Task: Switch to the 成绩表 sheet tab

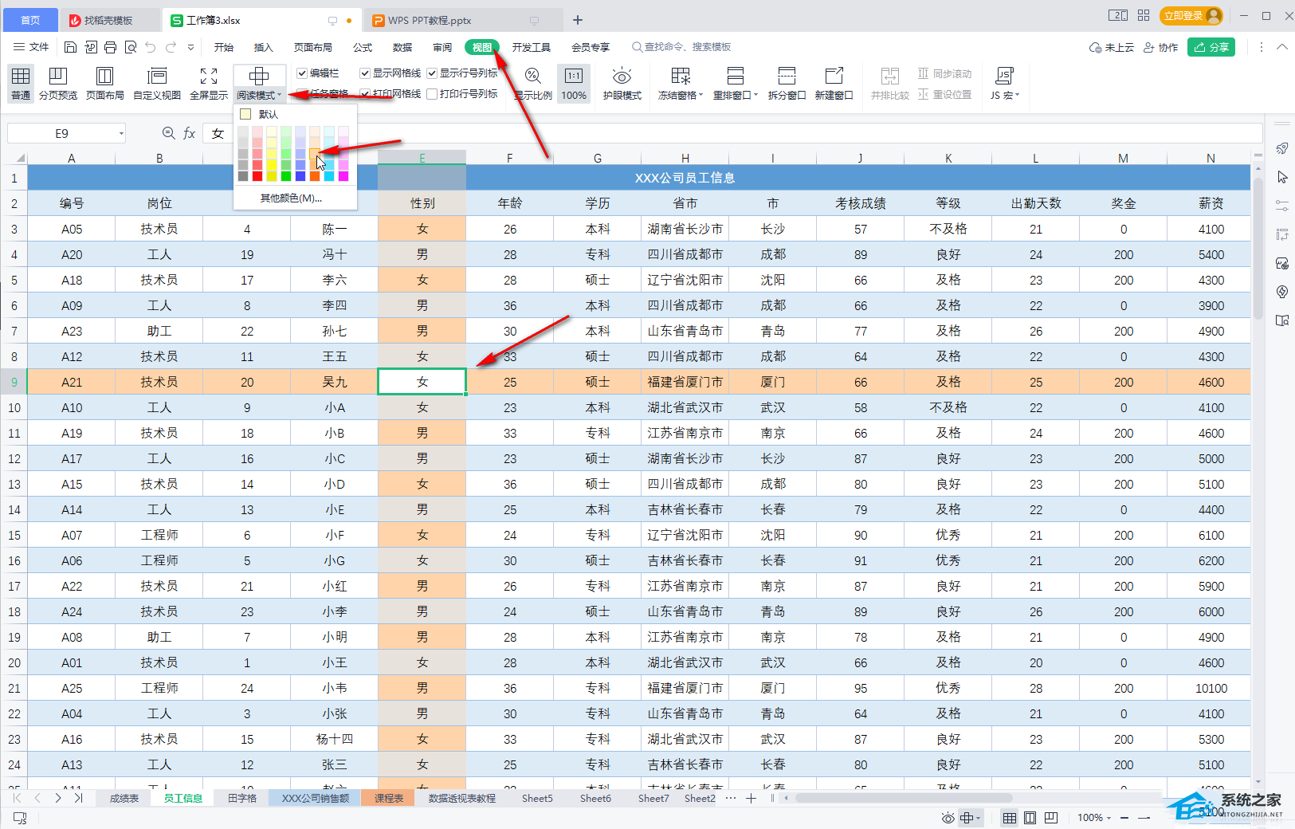Action: tap(124, 798)
